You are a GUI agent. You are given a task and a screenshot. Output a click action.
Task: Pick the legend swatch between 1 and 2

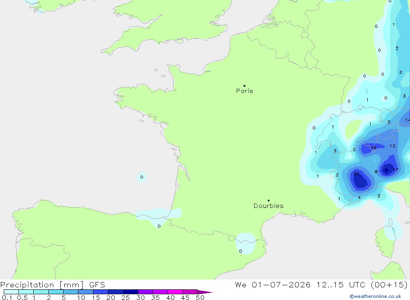pyautogui.click(x=41, y=292)
